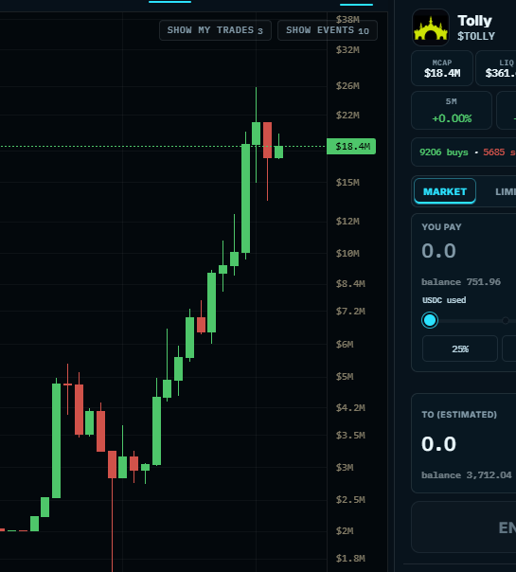The image size is (516, 572).
Task: Click the MCAP $18.4M stat card
Action: (x=442, y=68)
